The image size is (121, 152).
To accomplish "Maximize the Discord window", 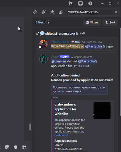I will [110, 3].
